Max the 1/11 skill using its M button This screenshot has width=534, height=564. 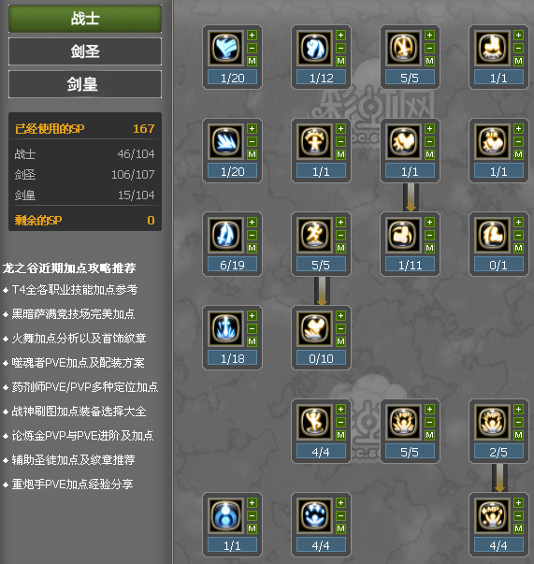[429, 248]
